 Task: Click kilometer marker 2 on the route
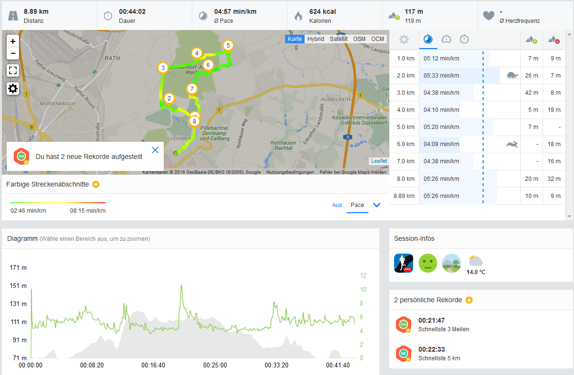(168, 99)
